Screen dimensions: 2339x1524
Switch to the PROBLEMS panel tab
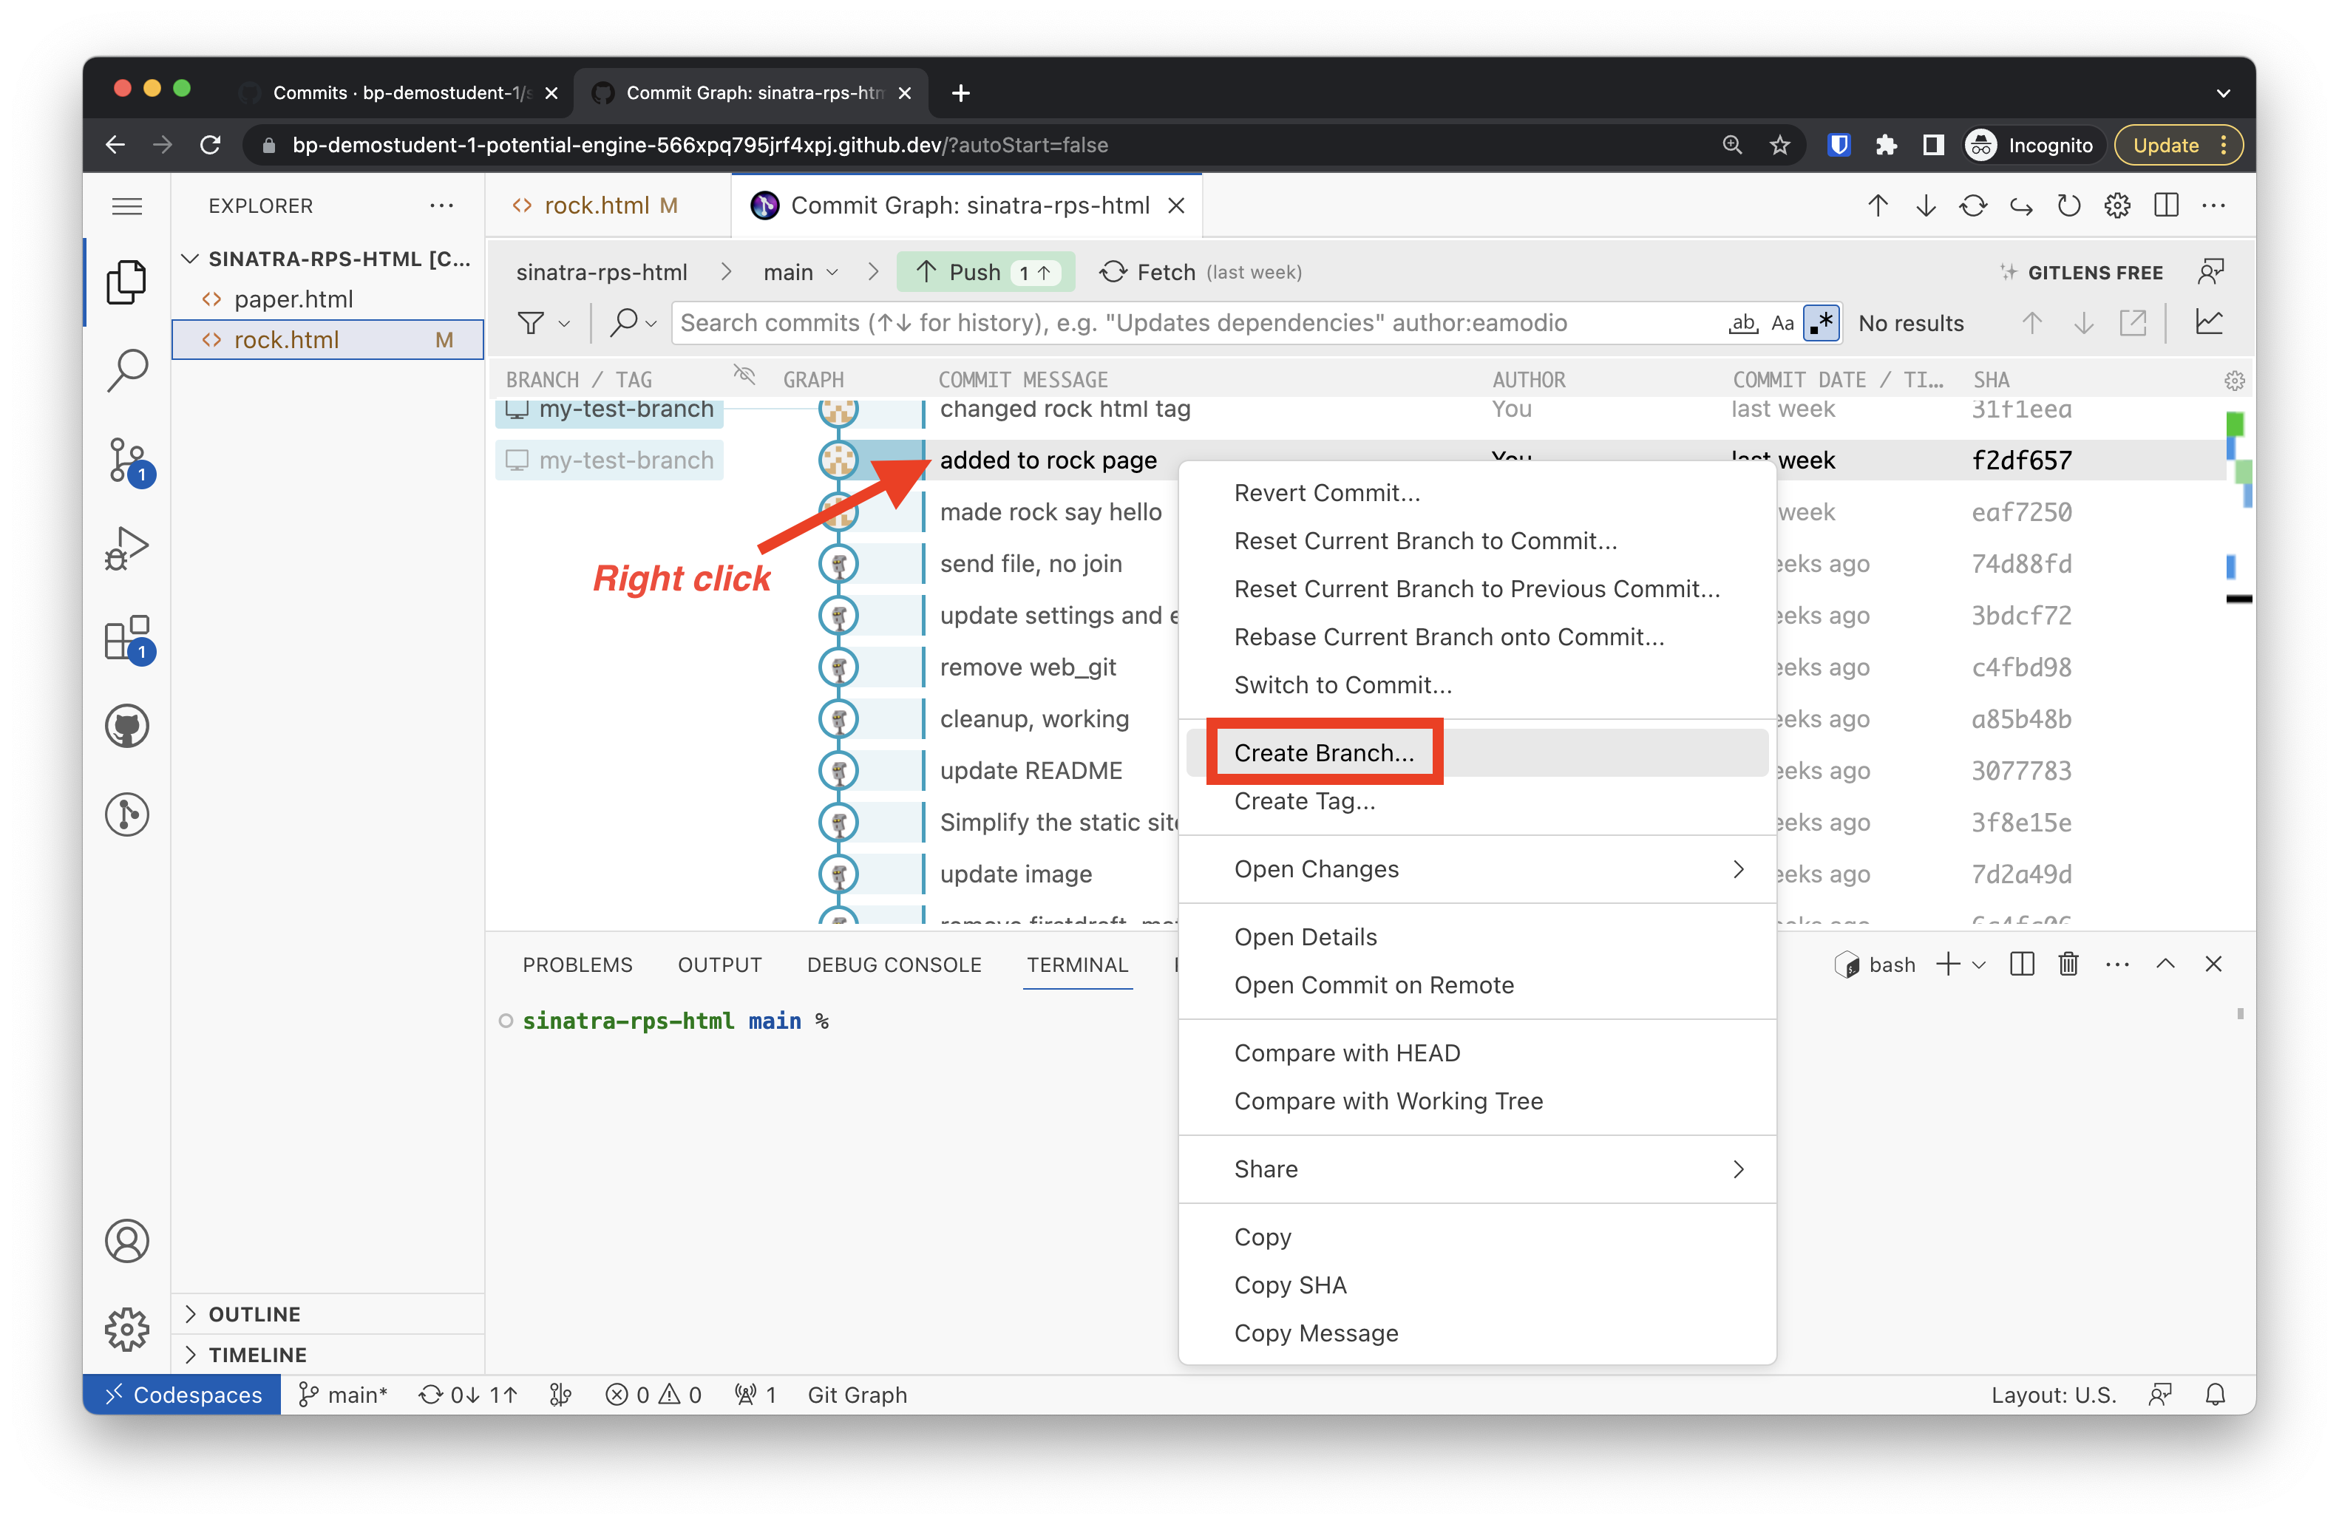tap(577, 964)
